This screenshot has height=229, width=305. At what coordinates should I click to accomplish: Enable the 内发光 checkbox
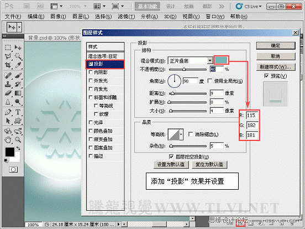pyautogui.click(x=91, y=89)
